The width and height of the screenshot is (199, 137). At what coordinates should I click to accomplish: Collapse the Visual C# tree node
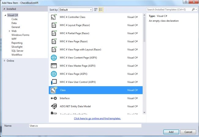5,15
